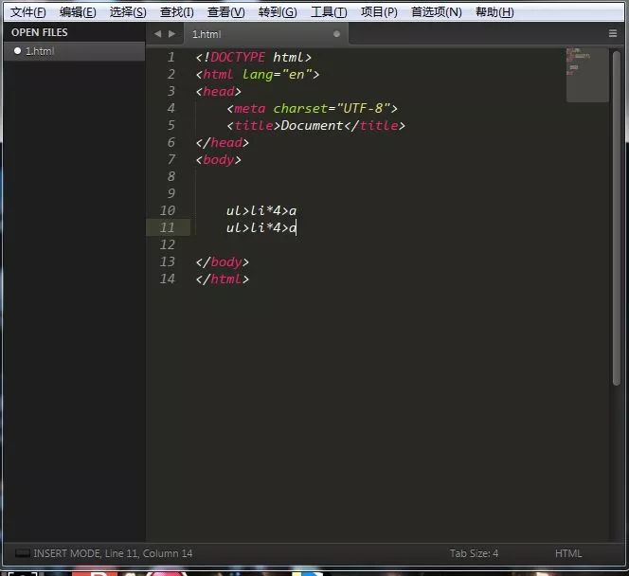Open the 项目(P) menu

[379, 12]
